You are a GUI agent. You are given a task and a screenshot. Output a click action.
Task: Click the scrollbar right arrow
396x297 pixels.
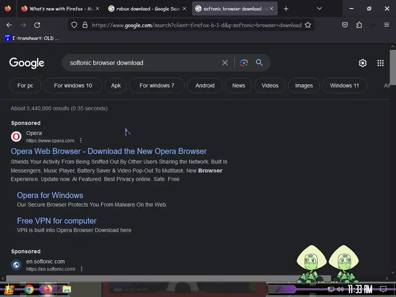pos(387,278)
